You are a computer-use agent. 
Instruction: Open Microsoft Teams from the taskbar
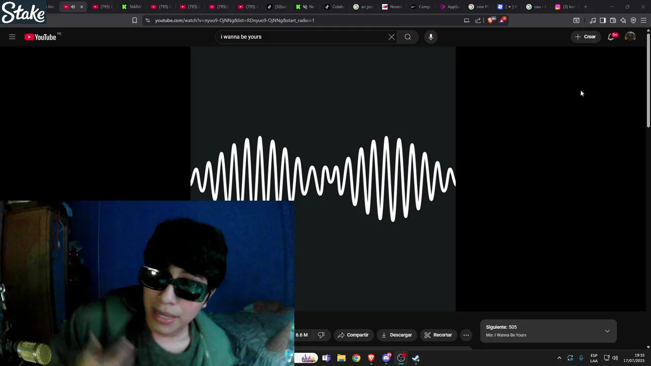(x=327, y=358)
